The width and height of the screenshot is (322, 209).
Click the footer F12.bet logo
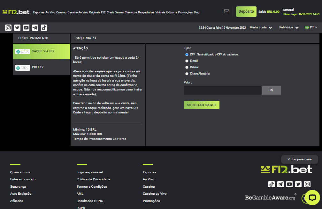point(286,169)
